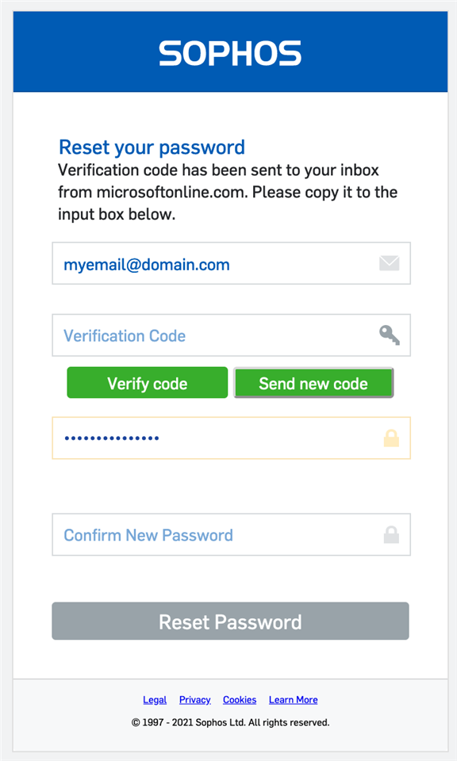457x761 pixels.
Task: Focus the filled new password field
Action: pos(231,438)
